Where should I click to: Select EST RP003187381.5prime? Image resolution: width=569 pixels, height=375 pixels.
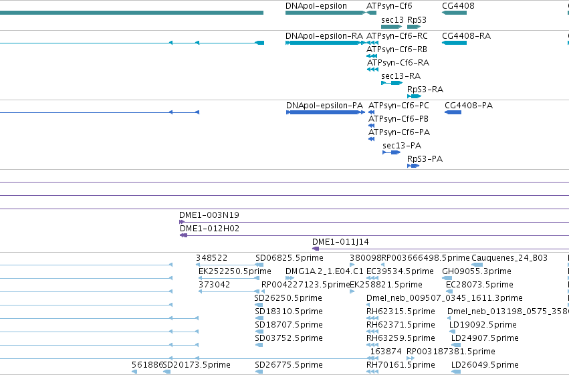[451, 352]
